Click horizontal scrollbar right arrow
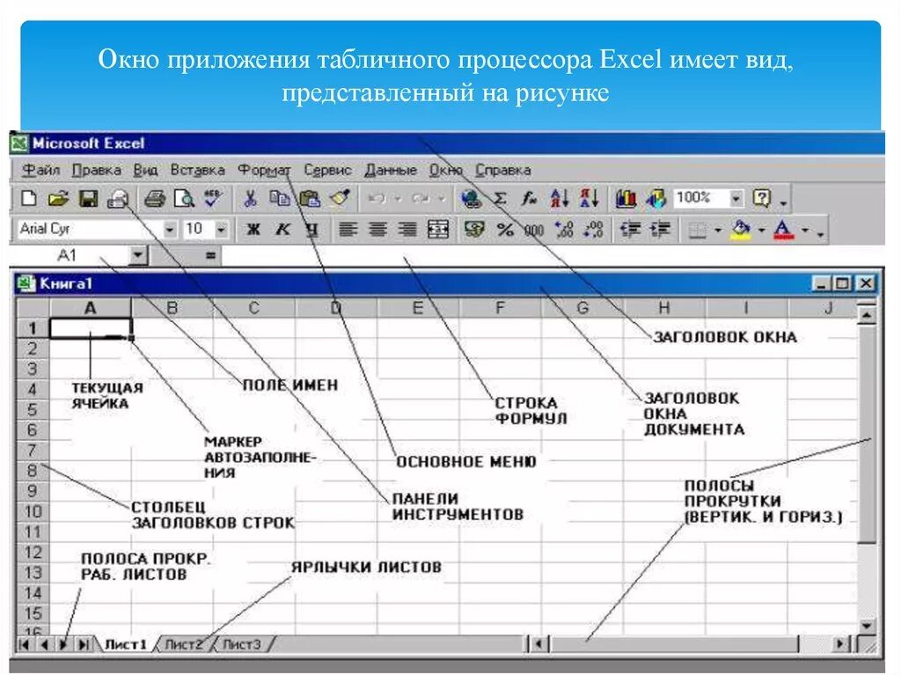The height and width of the screenshot is (675, 901). click(840, 644)
